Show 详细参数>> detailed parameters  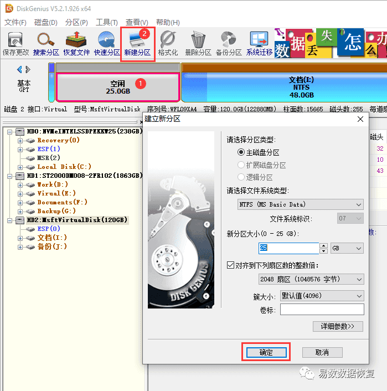(x=338, y=326)
